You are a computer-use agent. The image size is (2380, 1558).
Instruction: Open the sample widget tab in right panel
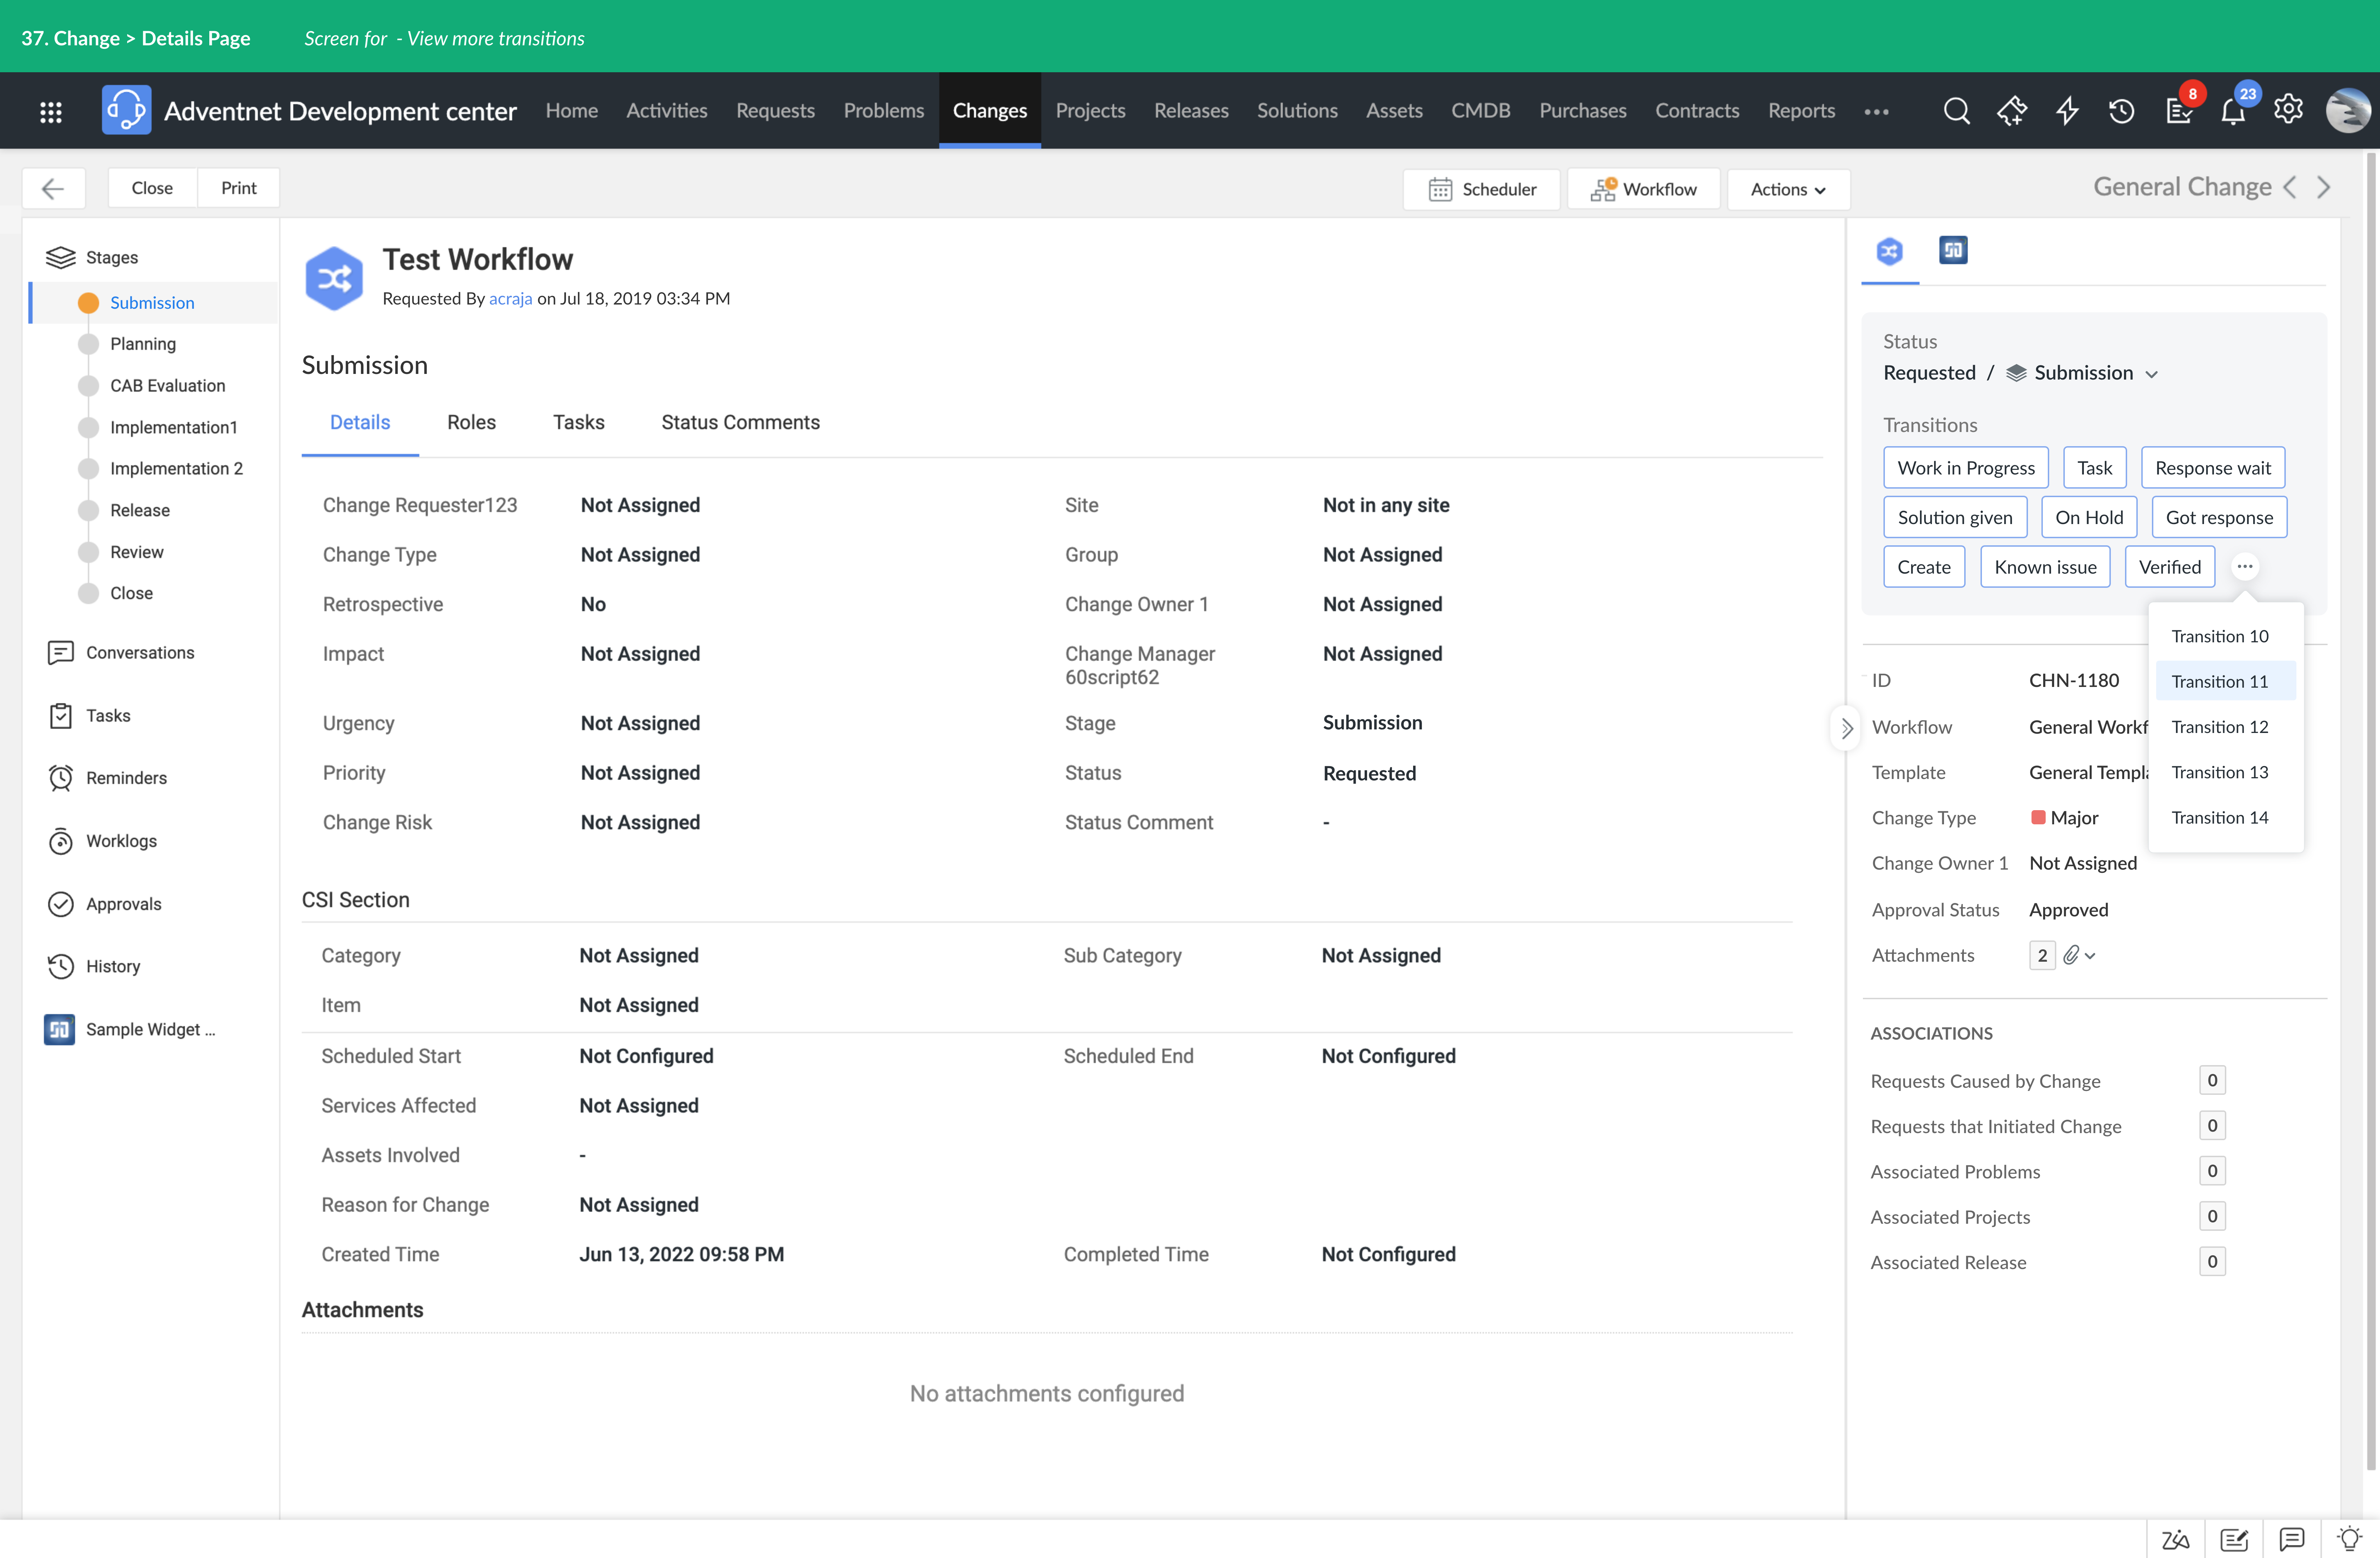click(1953, 250)
